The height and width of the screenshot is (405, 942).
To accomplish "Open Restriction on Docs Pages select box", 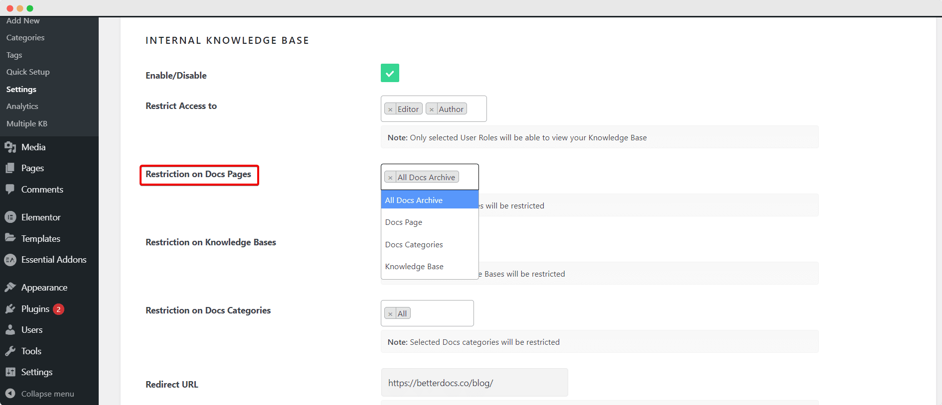I will point(430,177).
